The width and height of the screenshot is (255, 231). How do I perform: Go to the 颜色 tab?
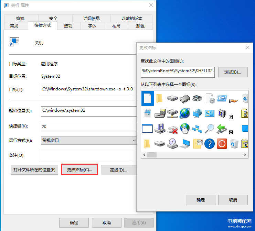point(140,26)
